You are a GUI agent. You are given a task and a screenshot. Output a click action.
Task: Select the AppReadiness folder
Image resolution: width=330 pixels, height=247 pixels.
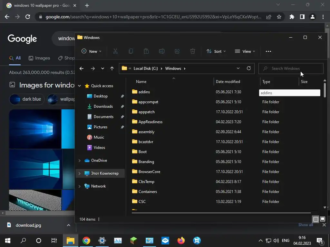[x=150, y=122]
